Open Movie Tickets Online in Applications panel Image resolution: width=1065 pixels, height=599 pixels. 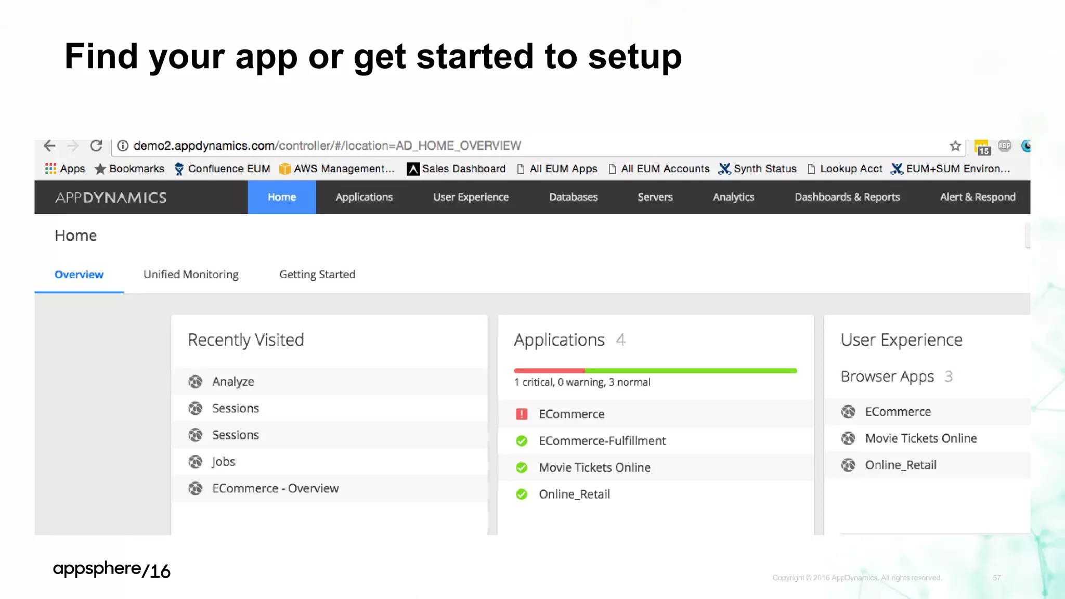coord(655,467)
